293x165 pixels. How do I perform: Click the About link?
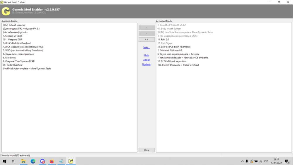[146, 60]
